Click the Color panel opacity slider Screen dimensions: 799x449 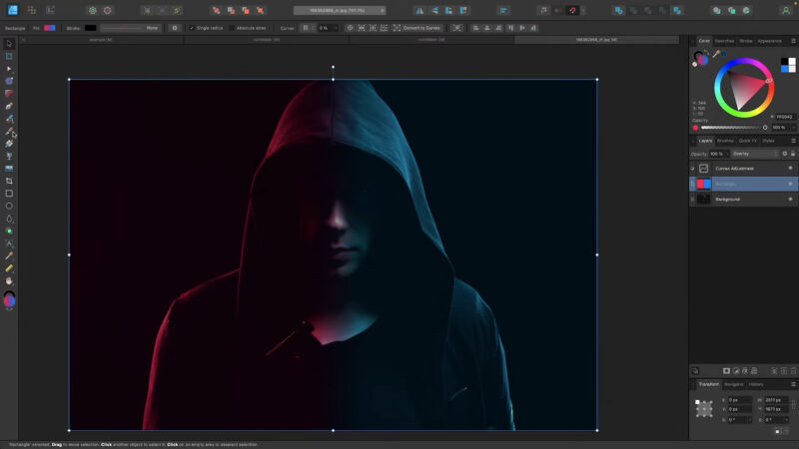point(734,128)
